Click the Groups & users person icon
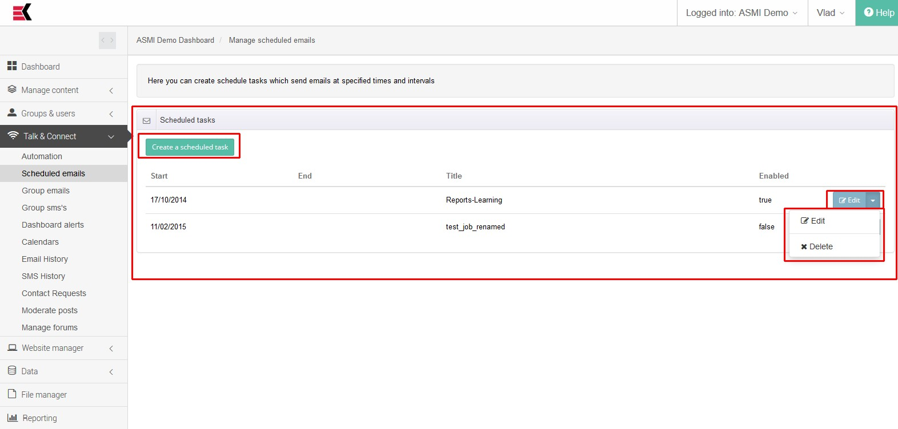This screenshot has width=898, height=429. pyautogui.click(x=12, y=113)
